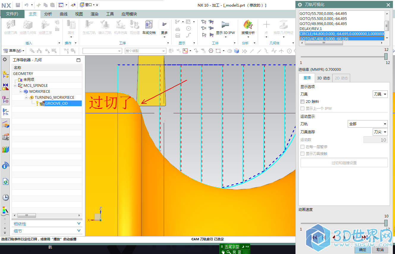The width and height of the screenshot is (395, 254).
Task: Toggle 在每一层暂停 checkbox
Action: (x=303, y=147)
